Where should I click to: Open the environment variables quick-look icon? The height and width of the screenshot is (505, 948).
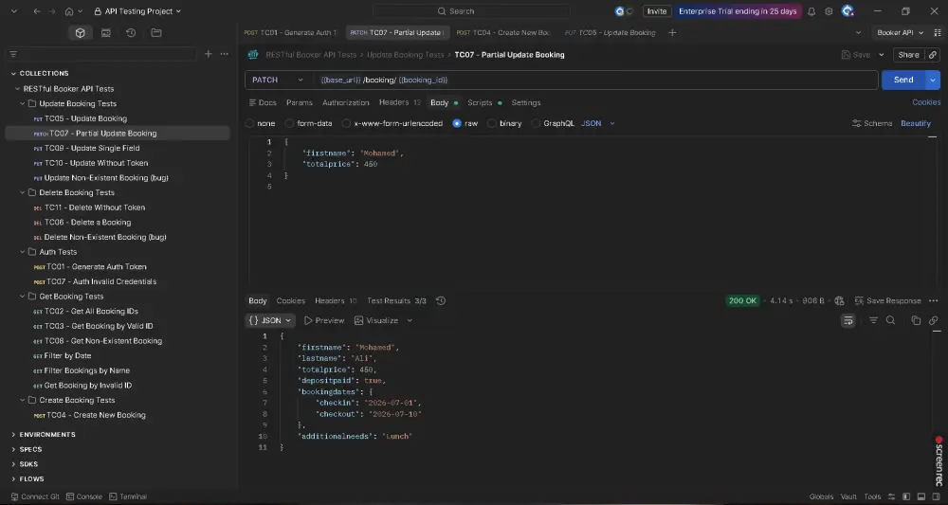coord(938,32)
